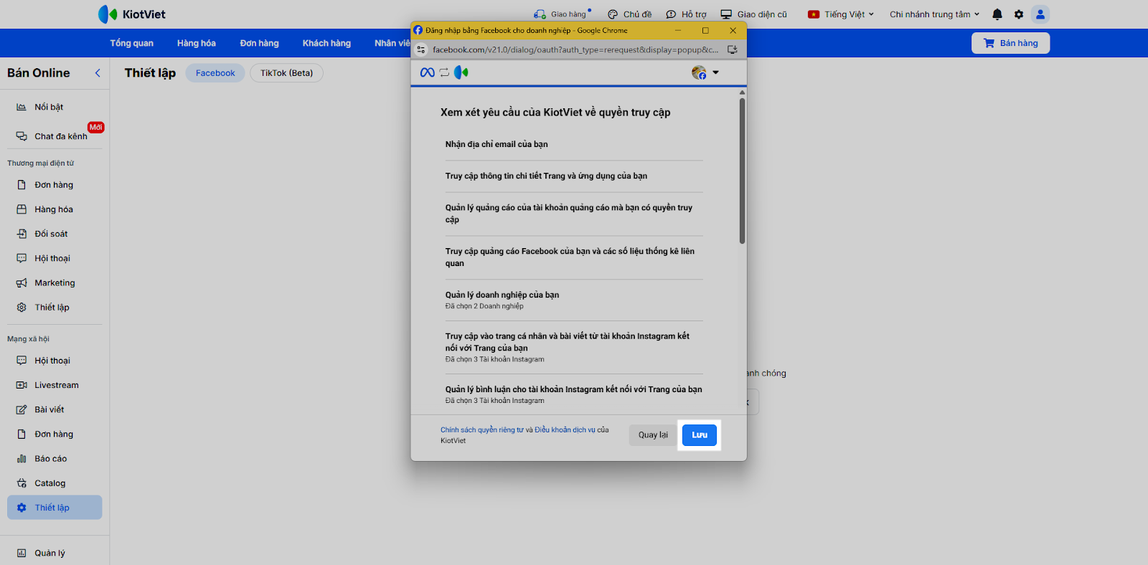Open the Chính sách quyền riêng tư link
The width and height of the screenshot is (1148, 565).
[x=482, y=430]
